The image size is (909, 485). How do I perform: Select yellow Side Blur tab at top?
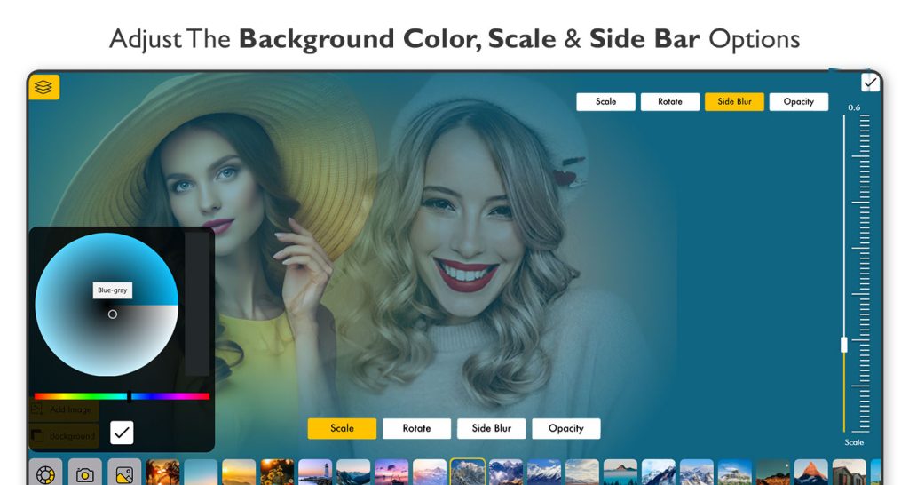734,101
